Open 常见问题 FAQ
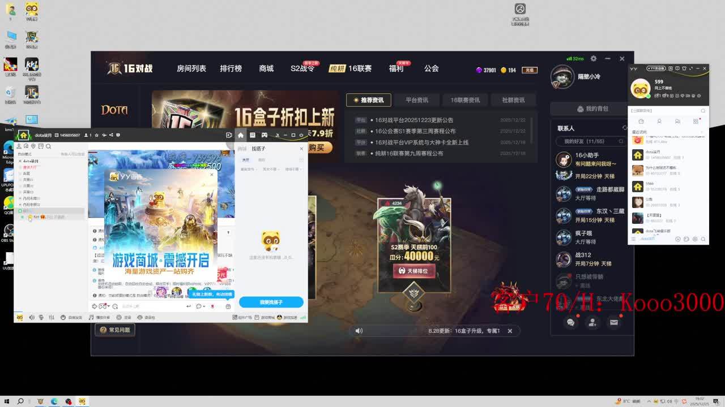725x407 pixels. click(115, 330)
